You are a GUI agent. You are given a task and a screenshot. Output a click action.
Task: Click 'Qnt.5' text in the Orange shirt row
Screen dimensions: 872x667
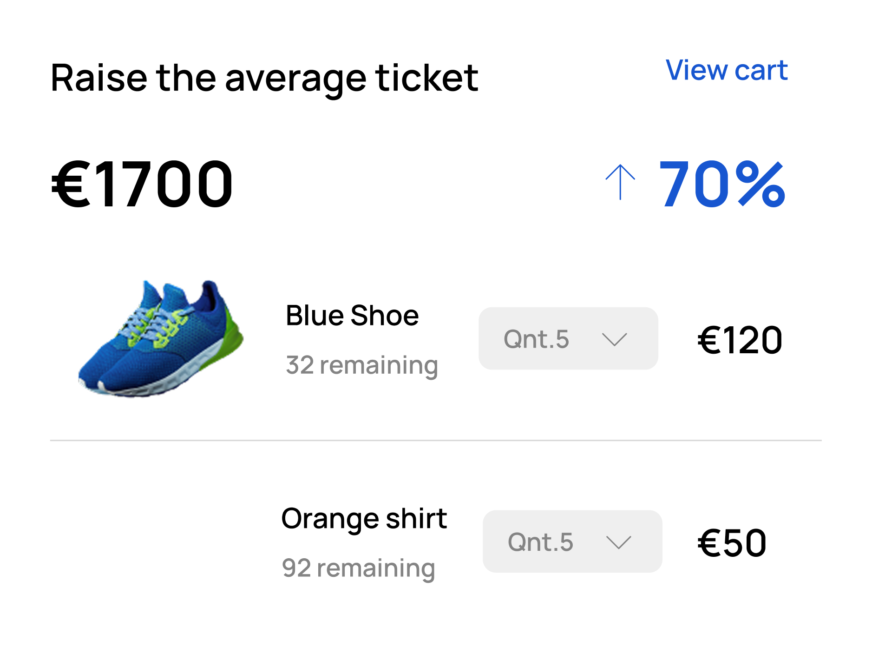click(540, 542)
